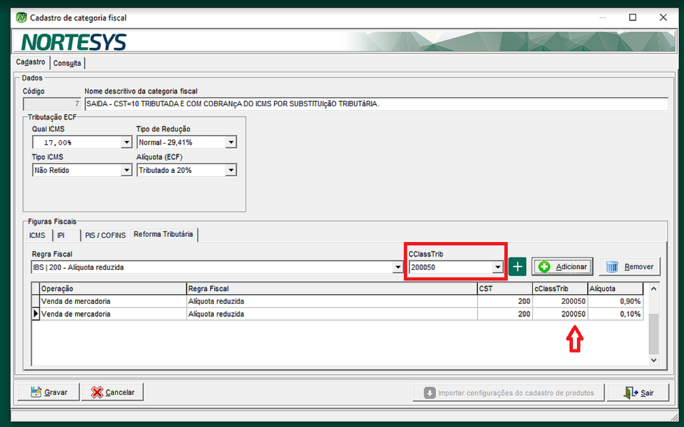This screenshot has height=427, width=684.
Task: Click the fiscal category name field
Action: click(x=376, y=104)
